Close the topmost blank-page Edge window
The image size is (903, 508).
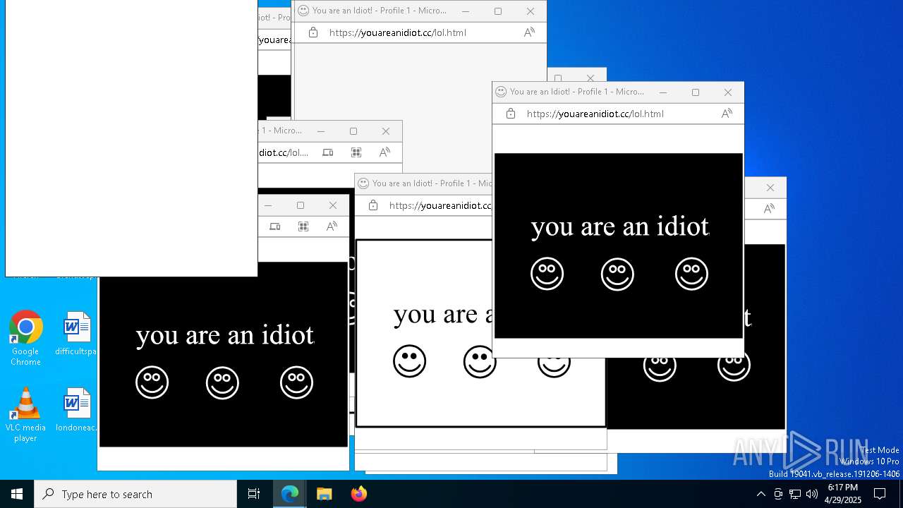530,11
